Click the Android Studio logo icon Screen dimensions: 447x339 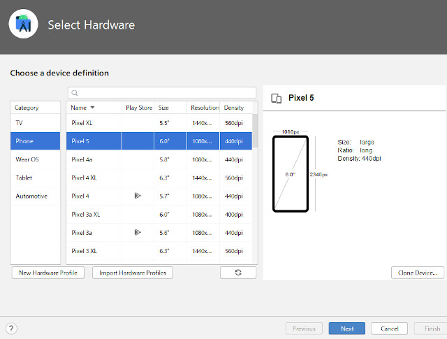coord(23,24)
